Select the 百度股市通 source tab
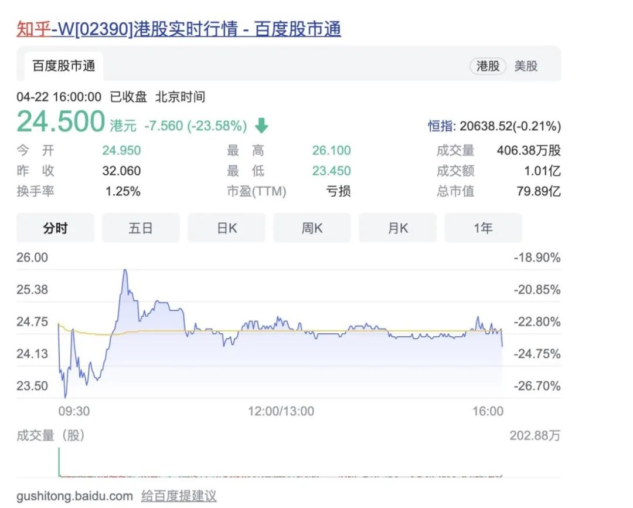Viewport: 633px width, 508px height. [x=63, y=66]
